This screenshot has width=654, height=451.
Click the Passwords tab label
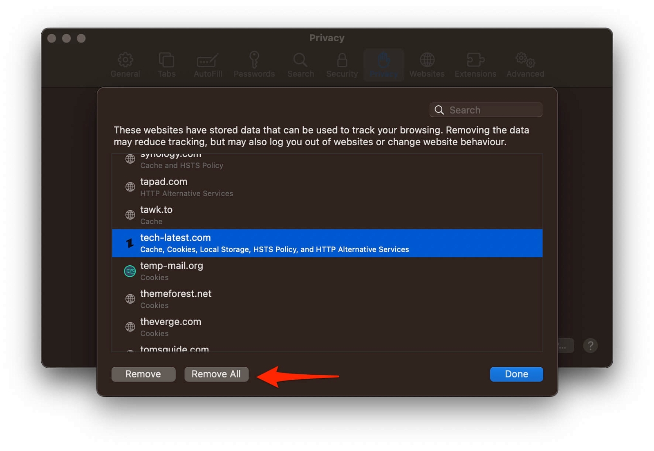(x=254, y=74)
